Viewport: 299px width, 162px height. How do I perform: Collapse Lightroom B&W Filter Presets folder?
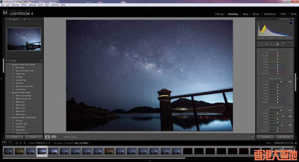[10, 64]
